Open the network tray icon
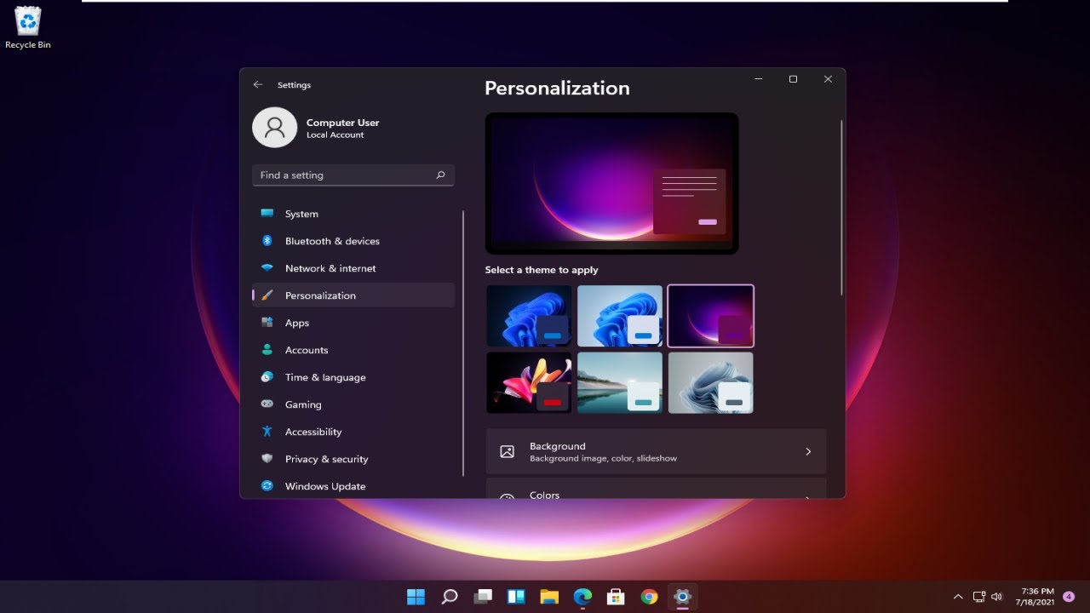 (979, 597)
